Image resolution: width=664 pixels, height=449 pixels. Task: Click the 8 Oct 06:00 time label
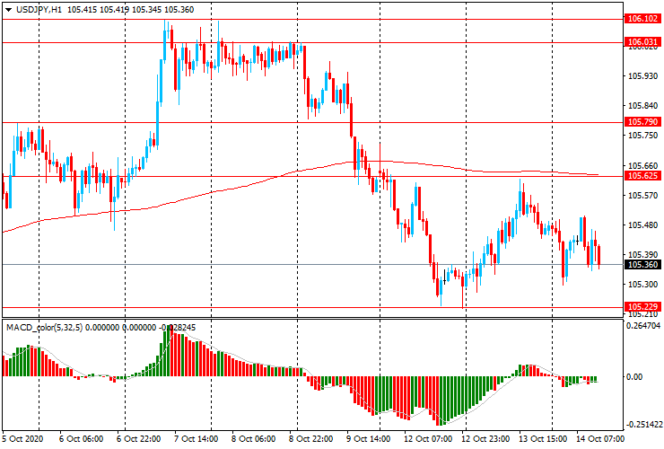[254, 438]
